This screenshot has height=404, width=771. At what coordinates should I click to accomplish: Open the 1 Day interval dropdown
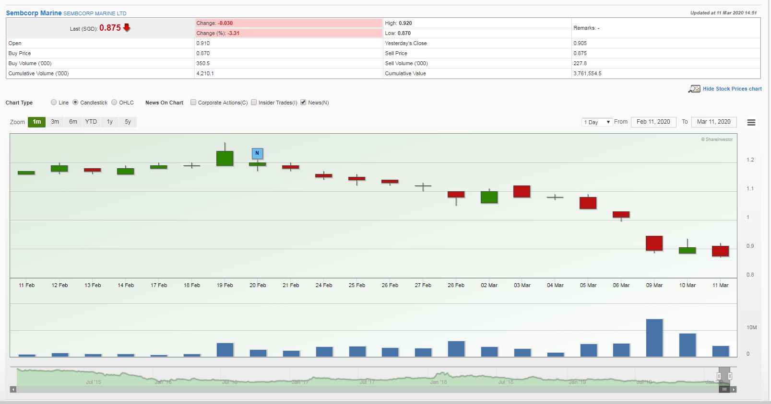(596, 122)
